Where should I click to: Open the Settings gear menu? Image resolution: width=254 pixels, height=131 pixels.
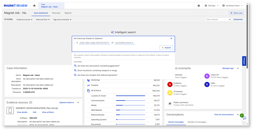tap(212, 6)
